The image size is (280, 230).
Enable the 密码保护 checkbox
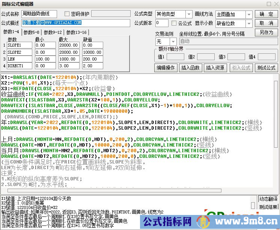tap(67, 14)
